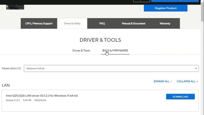This screenshot has width=204, height=115.
Task: Open the CPU / Memory Support tab
Action: [39, 23]
